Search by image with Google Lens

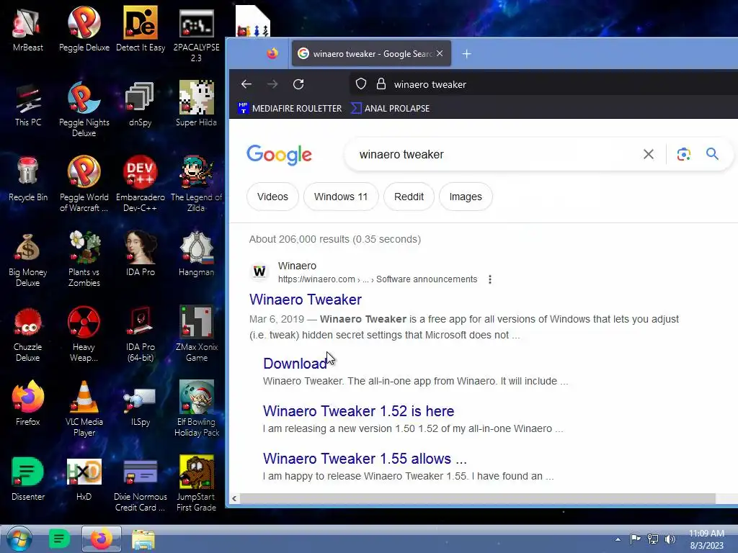pos(683,154)
